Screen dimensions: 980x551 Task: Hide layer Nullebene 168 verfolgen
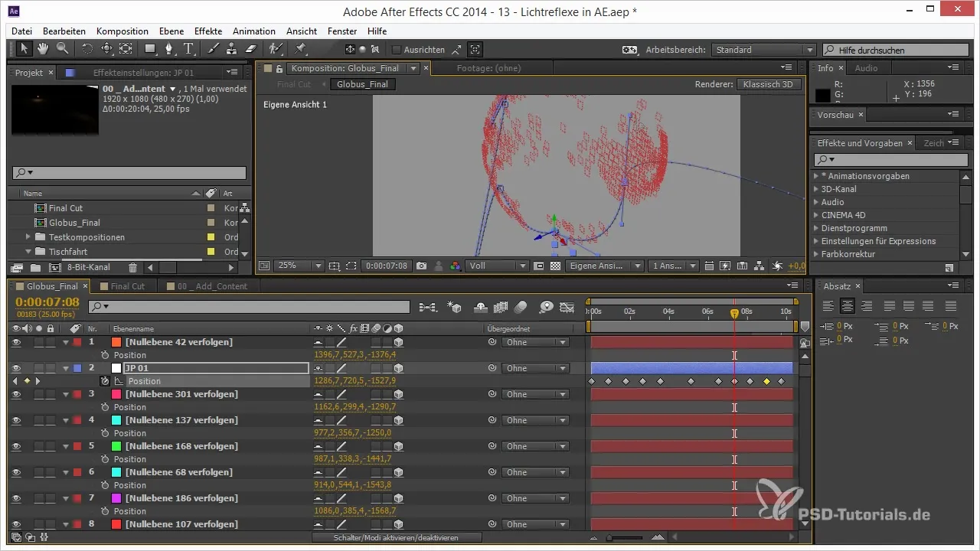(16, 446)
